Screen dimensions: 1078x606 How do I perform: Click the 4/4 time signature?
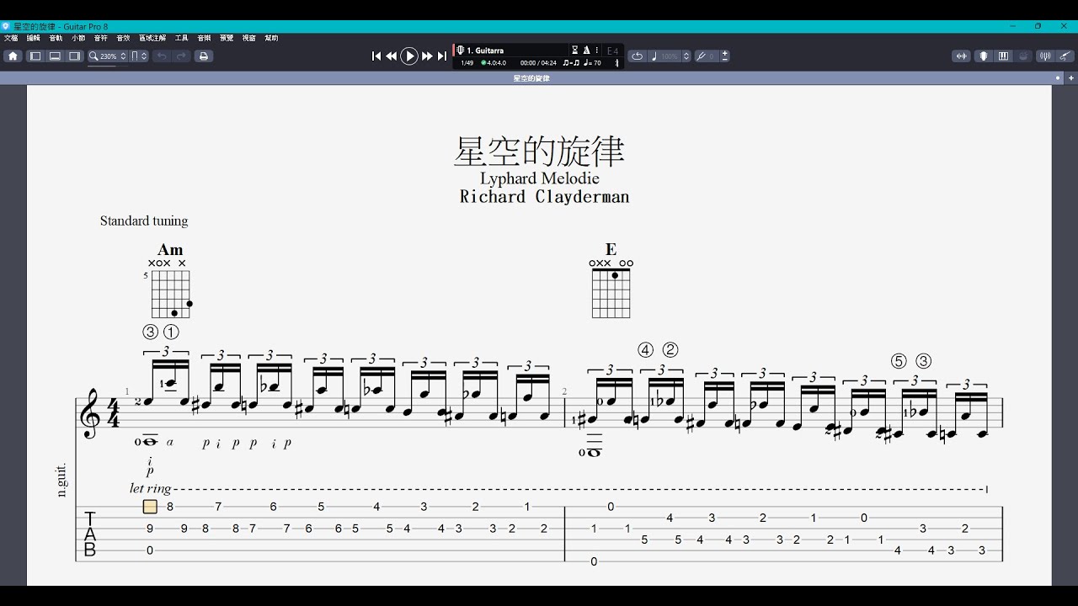(x=113, y=413)
